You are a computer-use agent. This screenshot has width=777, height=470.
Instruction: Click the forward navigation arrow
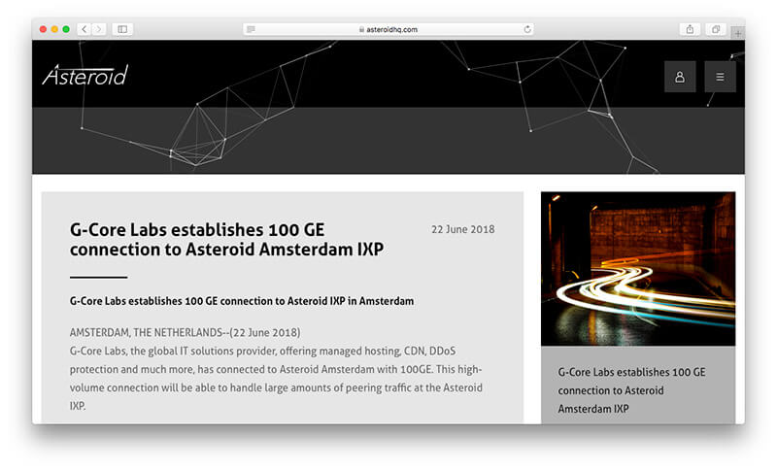pyautogui.click(x=99, y=29)
